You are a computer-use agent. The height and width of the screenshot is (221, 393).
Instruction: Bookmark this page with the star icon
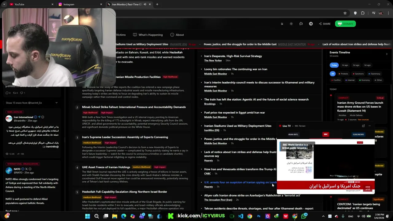[x=345, y=13]
